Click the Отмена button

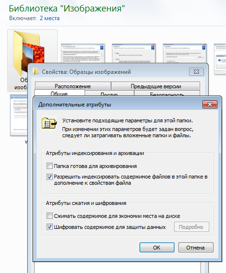tap(195, 247)
